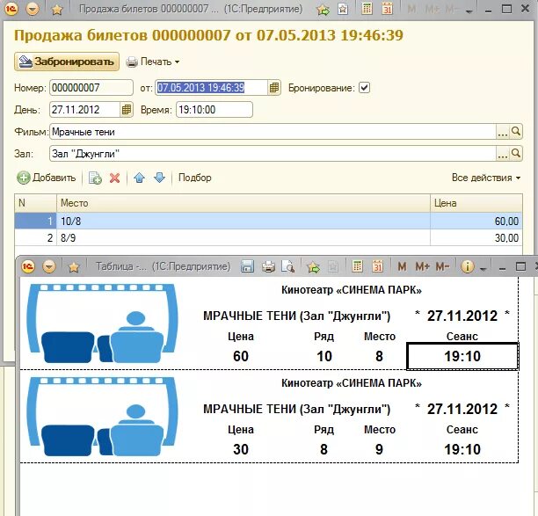The height and width of the screenshot is (516, 538).
Task: Click price cell 30,00
Action: 476,237
